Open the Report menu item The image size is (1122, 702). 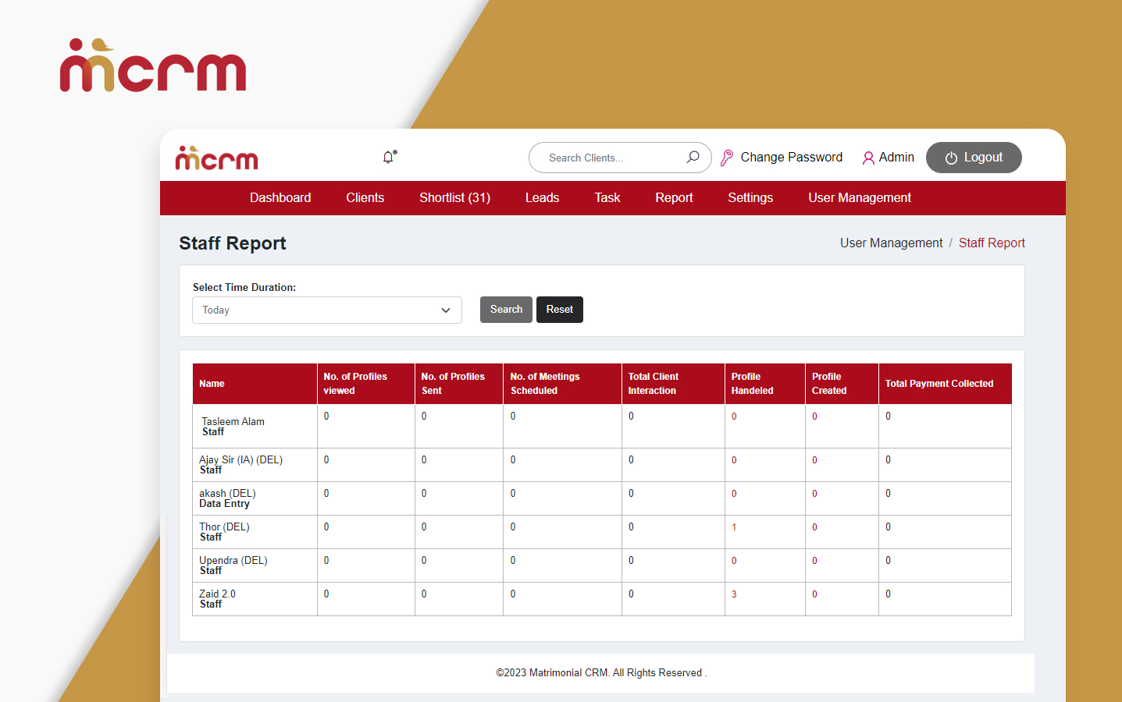pyautogui.click(x=674, y=198)
